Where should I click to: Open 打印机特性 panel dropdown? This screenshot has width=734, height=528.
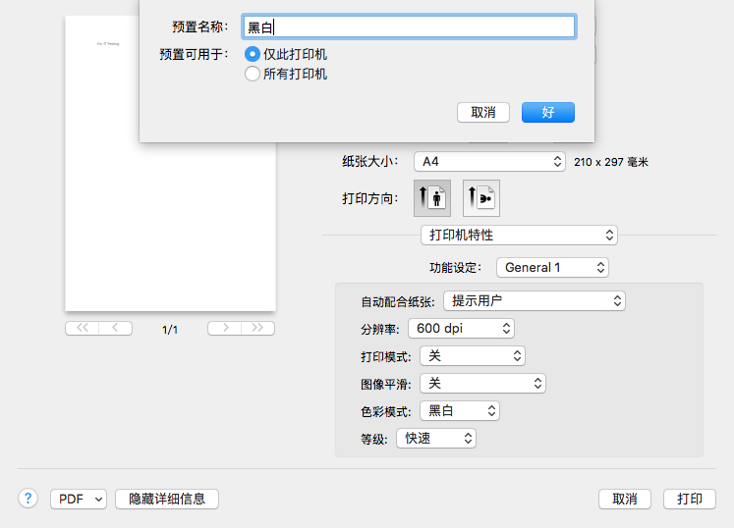(x=519, y=236)
